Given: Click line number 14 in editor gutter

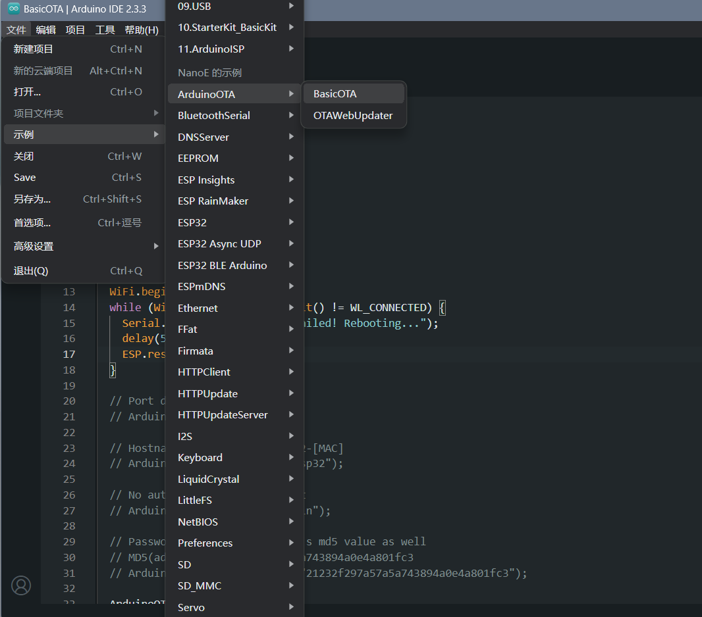Looking at the screenshot, I should point(69,308).
